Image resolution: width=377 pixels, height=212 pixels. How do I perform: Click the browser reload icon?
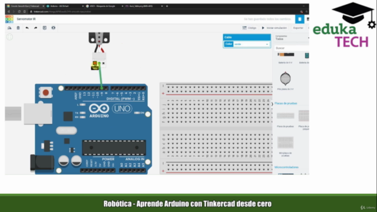pyautogui.click(x=19, y=12)
